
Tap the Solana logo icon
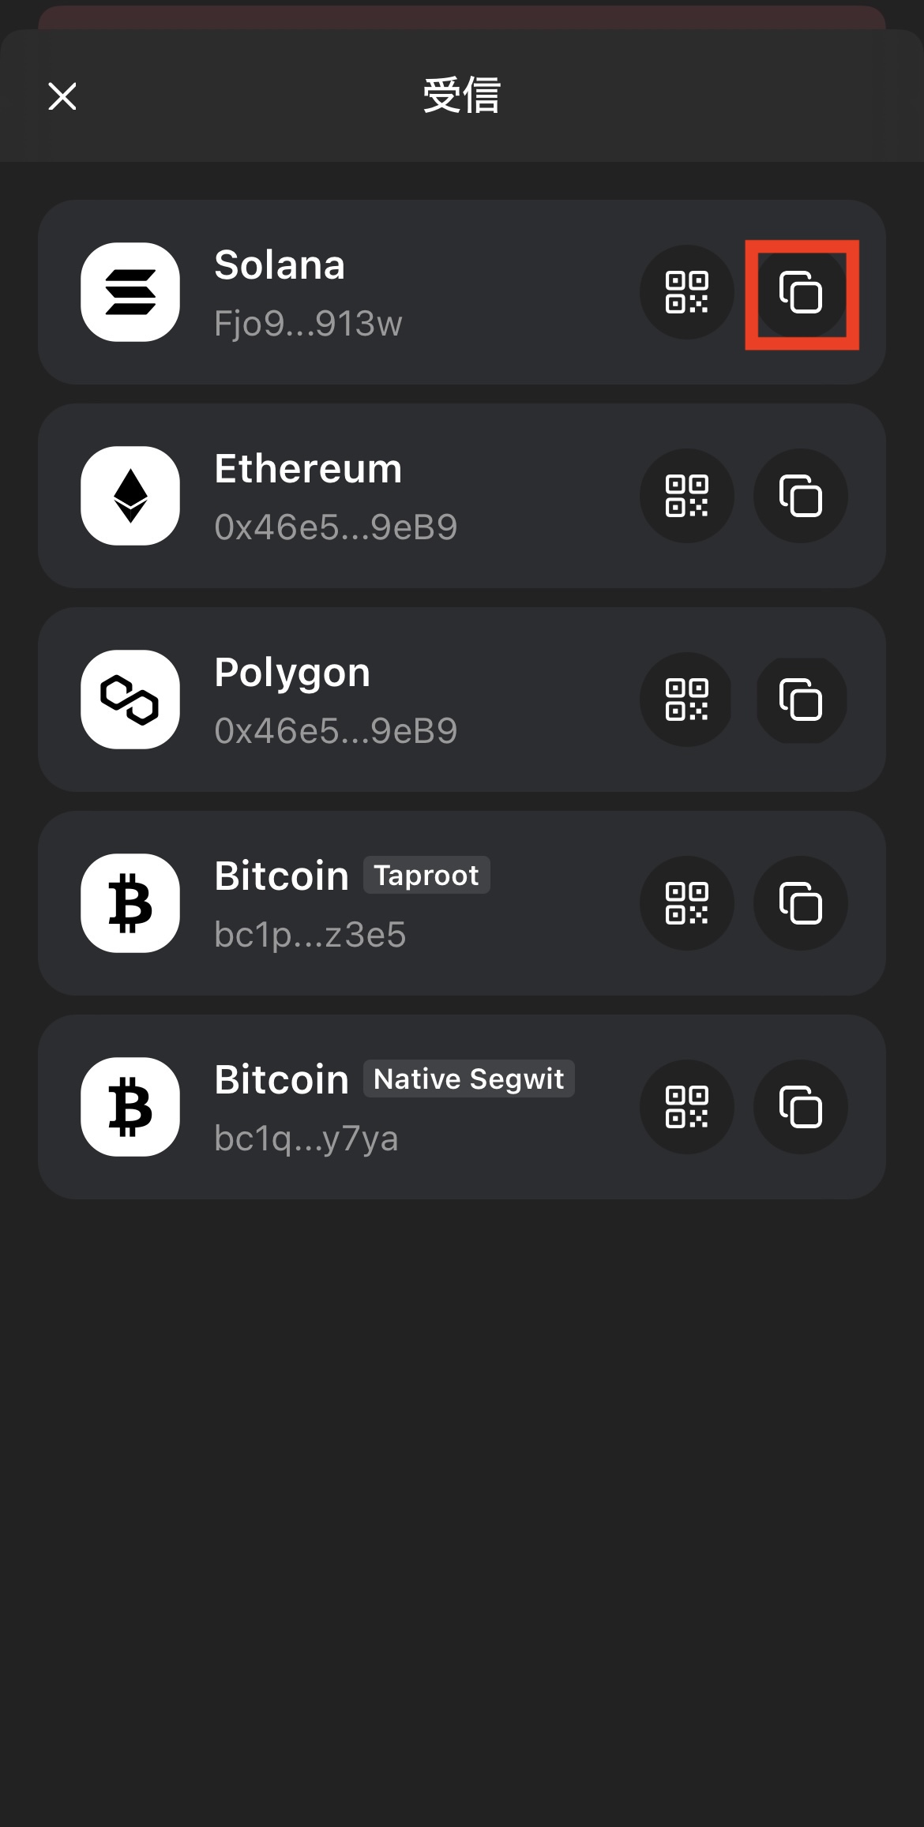(130, 292)
